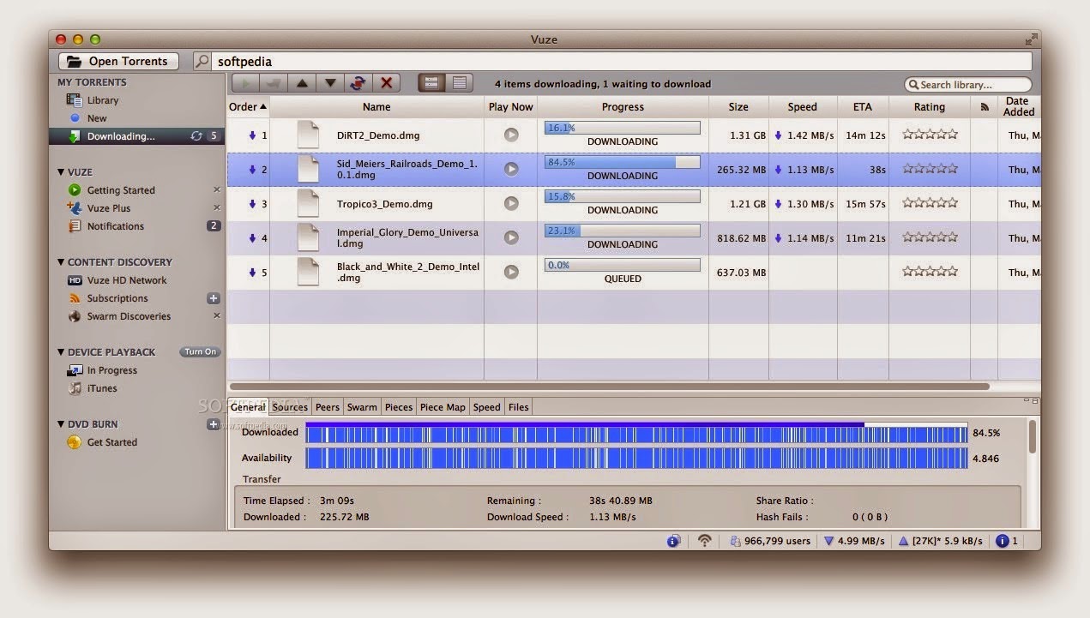Image resolution: width=1090 pixels, height=618 pixels.
Task: Move torrent down with down-arrow toolbar button
Action: tap(330, 83)
